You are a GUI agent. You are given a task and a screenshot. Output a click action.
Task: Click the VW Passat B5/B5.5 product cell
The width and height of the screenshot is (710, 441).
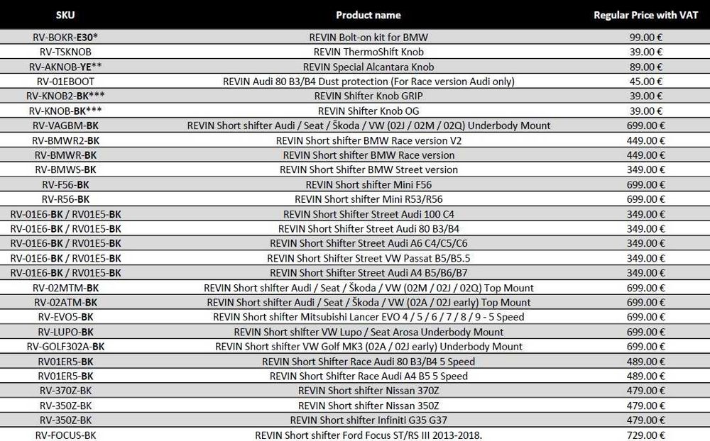[368, 258]
